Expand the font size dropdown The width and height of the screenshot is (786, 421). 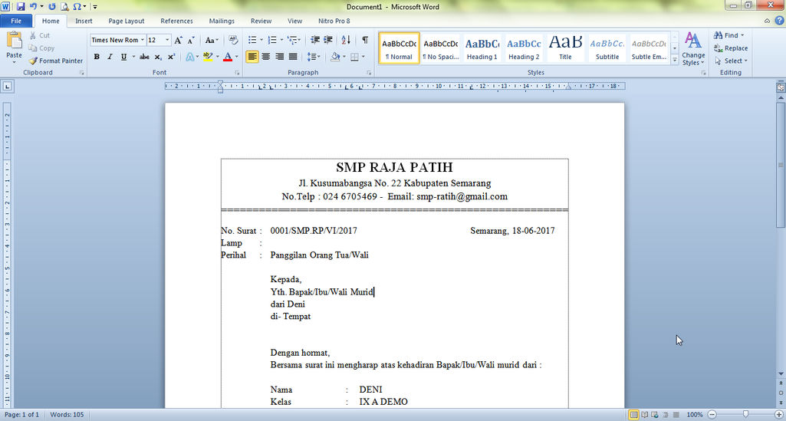[167, 40]
